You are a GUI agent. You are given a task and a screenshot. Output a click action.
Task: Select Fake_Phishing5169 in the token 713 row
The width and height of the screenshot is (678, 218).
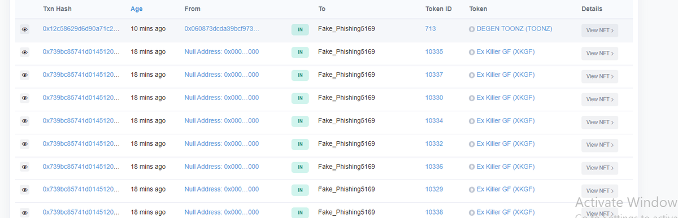pos(346,28)
